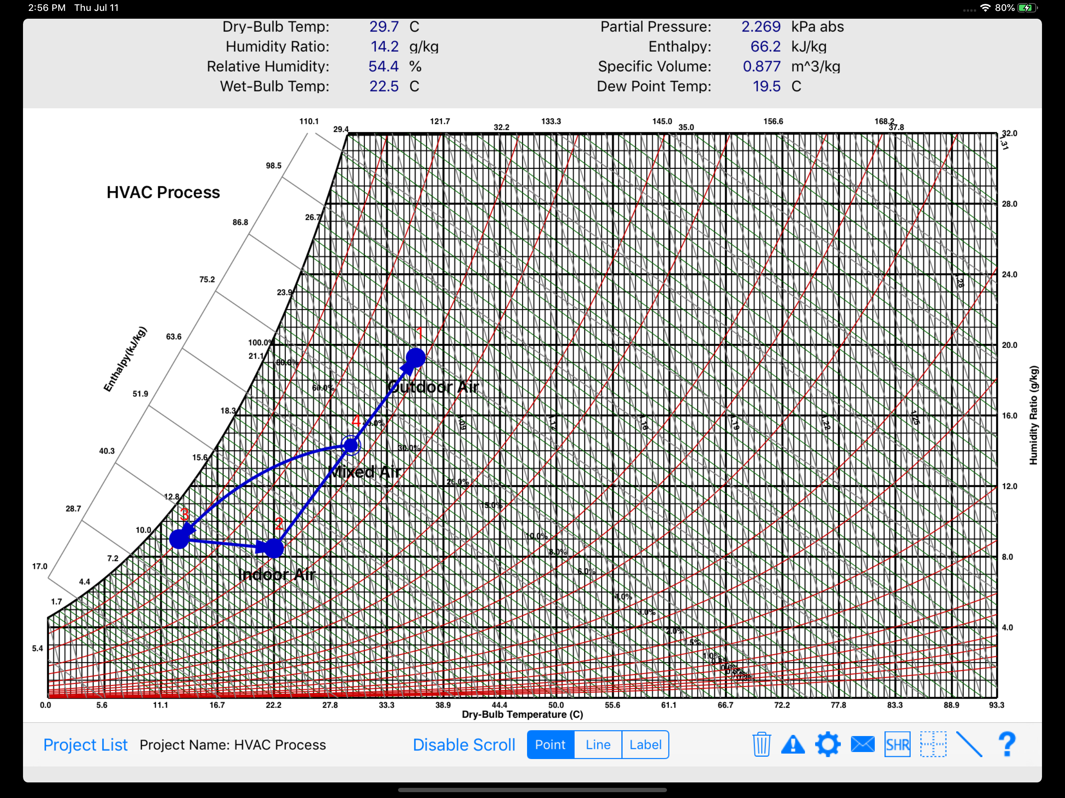Open the warning triangle alert icon
The height and width of the screenshot is (798, 1065).
(x=793, y=744)
